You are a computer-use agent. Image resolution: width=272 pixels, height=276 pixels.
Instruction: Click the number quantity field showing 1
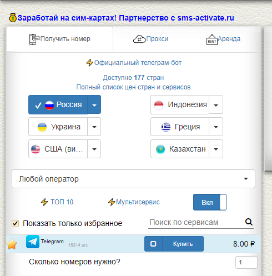(x=246, y=262)
